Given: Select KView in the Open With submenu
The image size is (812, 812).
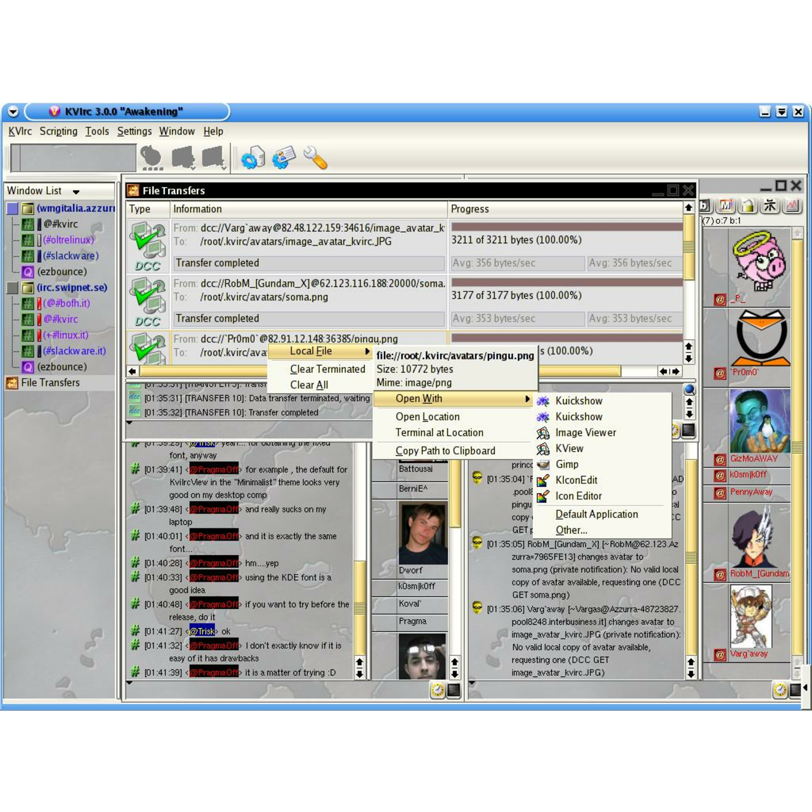Looking at the screenshot, I should tap(569, 449).
